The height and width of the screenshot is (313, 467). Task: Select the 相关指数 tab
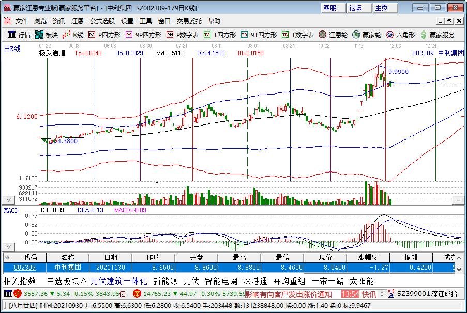(x=20, y=281)
